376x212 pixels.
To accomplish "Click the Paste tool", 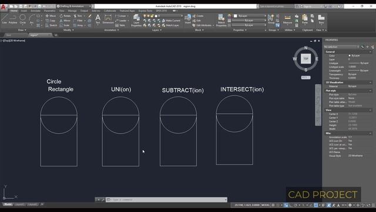I will tap(305, 19).
